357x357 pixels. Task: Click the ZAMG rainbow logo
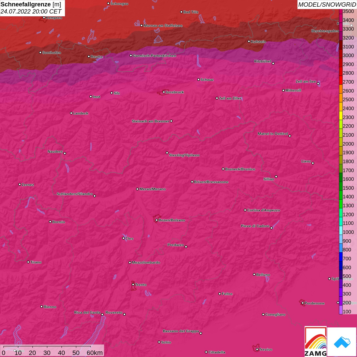pyautogui.click(x=315, y=342)
